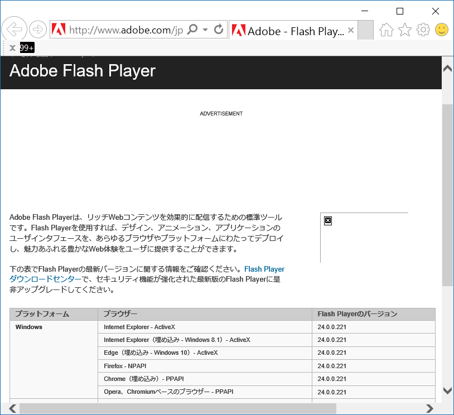Click the search magnifier in address bar
Image resolution: width=454 pixels, height=415 pixels.
(192, 29)
